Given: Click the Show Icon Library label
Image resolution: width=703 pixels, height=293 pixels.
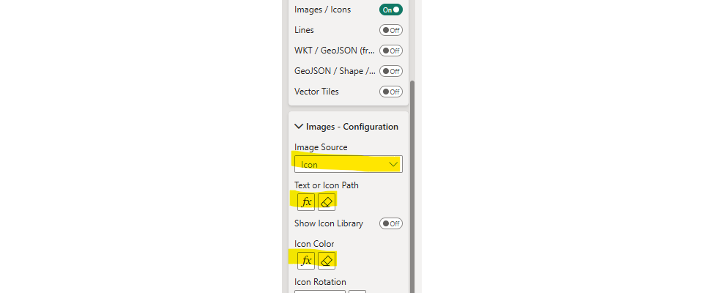Looking at the screenshot, I should coord(329,223).
